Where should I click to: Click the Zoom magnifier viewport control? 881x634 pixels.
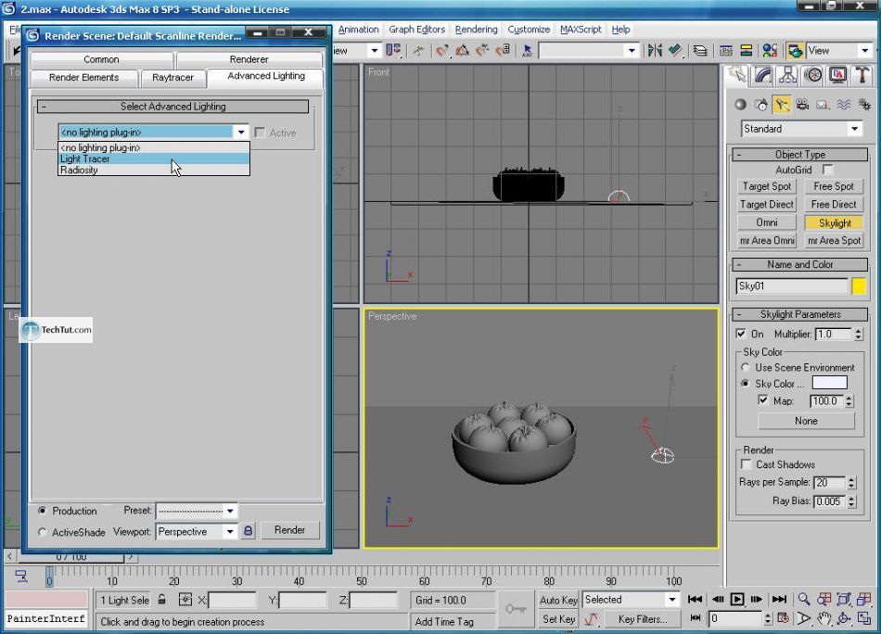(804, 599)
